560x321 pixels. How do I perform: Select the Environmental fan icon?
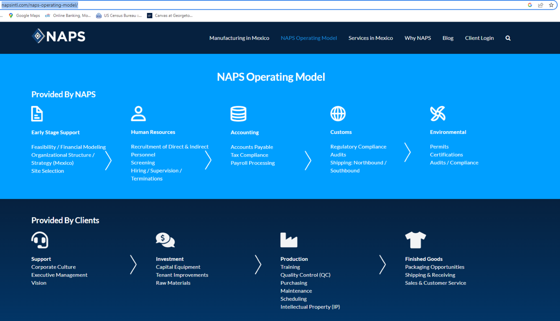[438, 114]
